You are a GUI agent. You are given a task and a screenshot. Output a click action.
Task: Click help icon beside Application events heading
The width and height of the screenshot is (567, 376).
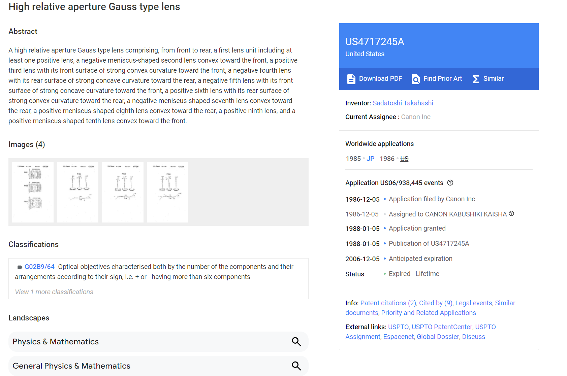pos(450,183)
